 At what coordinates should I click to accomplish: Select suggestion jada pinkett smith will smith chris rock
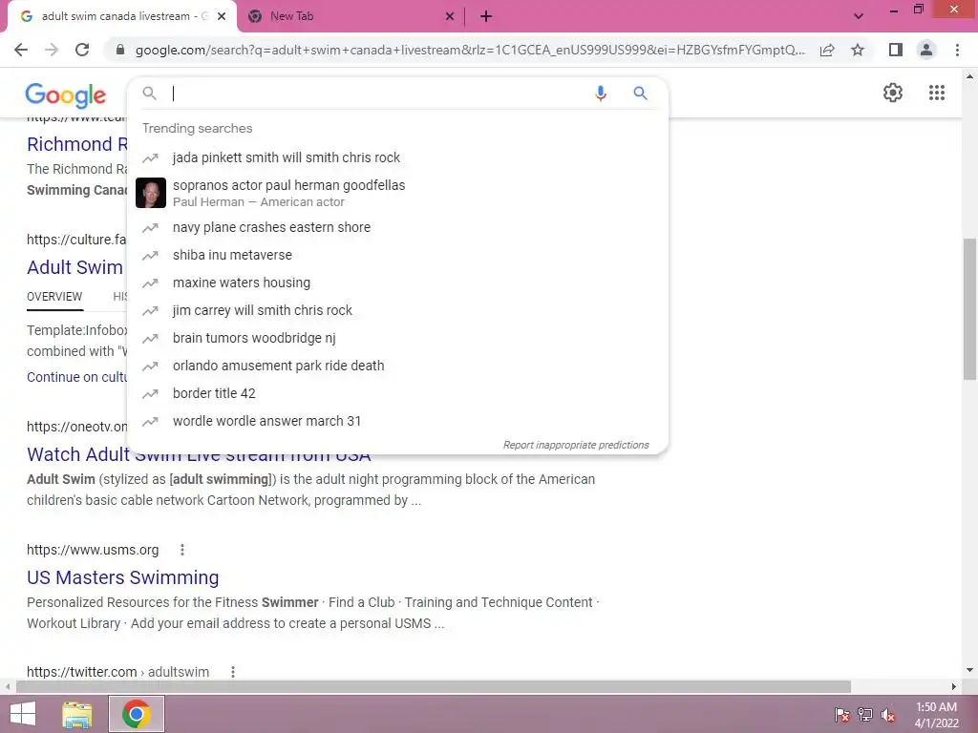pyautogui.click(x=397, y=157)
